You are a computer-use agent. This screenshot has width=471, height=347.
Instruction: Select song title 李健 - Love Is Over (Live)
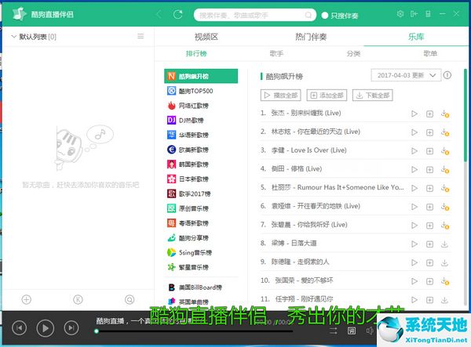[309, 150]
